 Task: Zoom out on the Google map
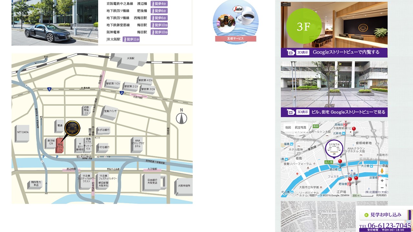click(382, 188)
